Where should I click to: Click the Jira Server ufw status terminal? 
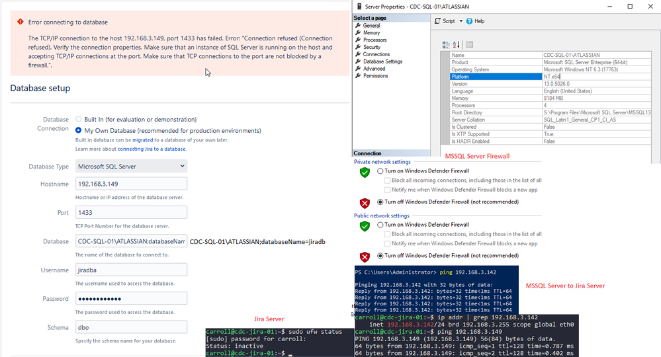point(279,342)
